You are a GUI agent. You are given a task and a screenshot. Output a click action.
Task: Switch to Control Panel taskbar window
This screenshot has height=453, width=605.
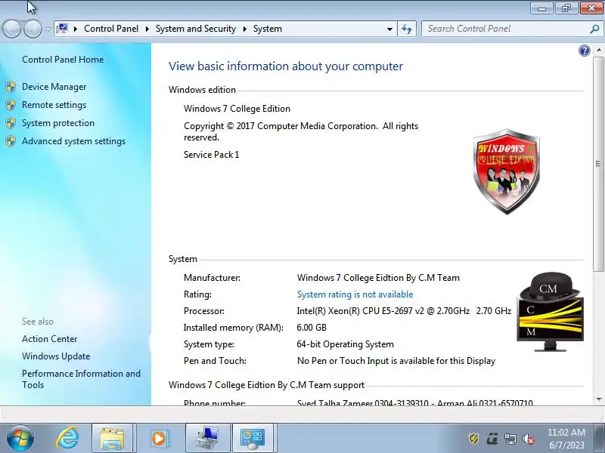click(x=253, y=438)
